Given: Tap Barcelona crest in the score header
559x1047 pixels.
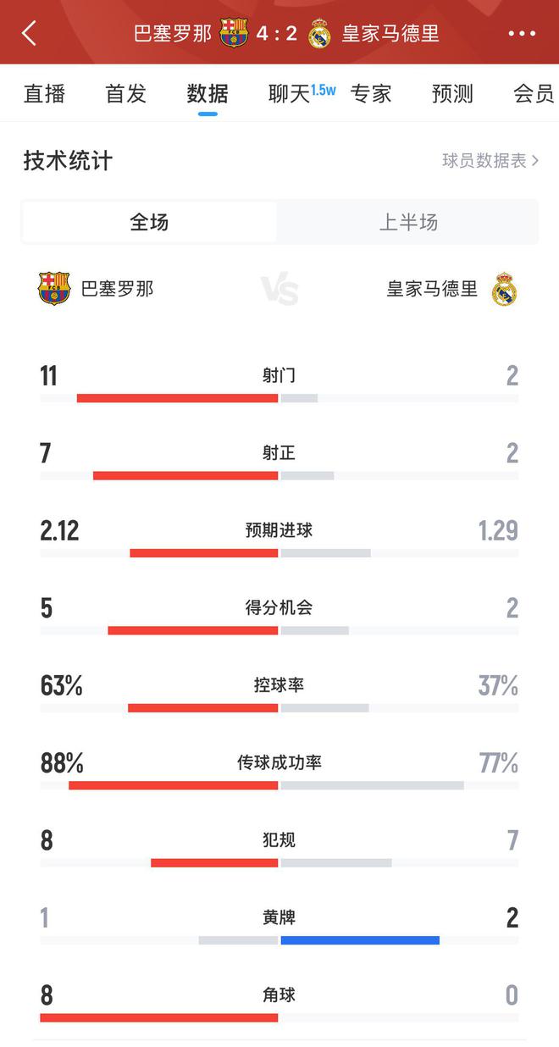Looking at the screenshot, I should [x=233, y=34].
